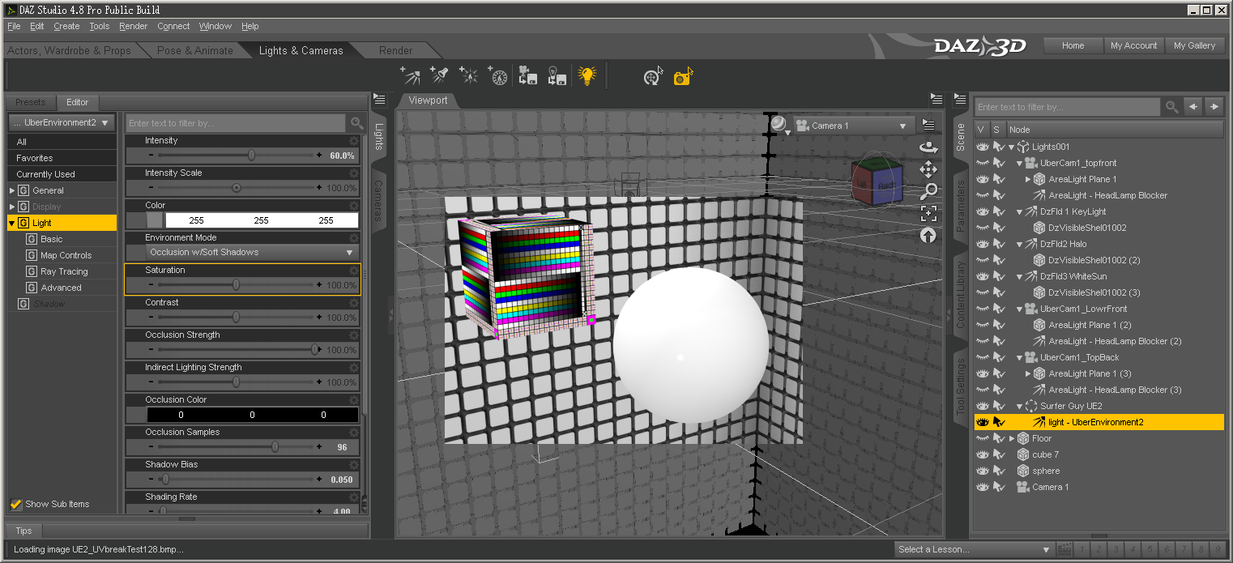Screen dimensions: 1233x563
Task: Switch to Actors, Wardrobe & Props tab
Action: click(x=69, y=50)
